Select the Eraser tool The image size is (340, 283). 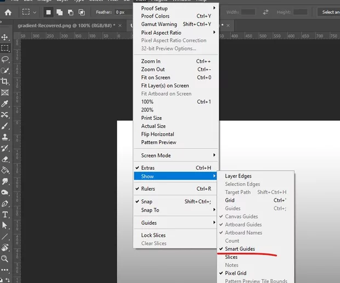click(x=5, y=159)
